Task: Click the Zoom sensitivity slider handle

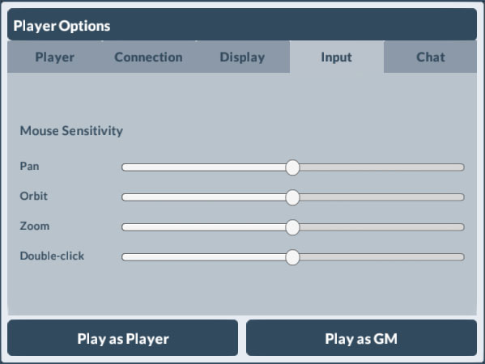Action: pyautogui.click(x=292, y=227)
